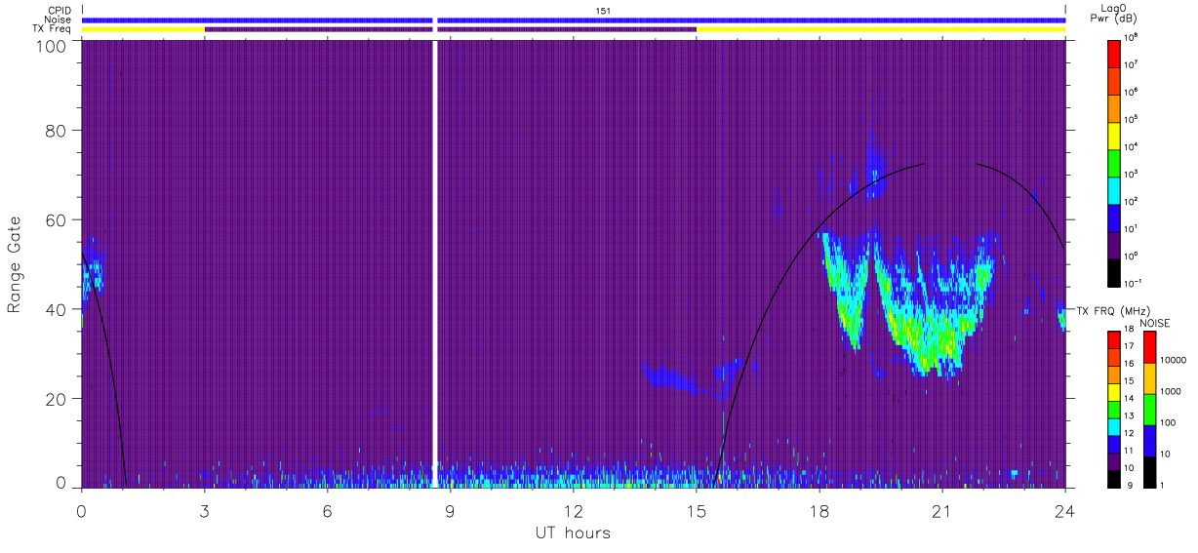Click the 'UT hours' axis title
Screen dimensions: 1198x553
coord(573,533)
